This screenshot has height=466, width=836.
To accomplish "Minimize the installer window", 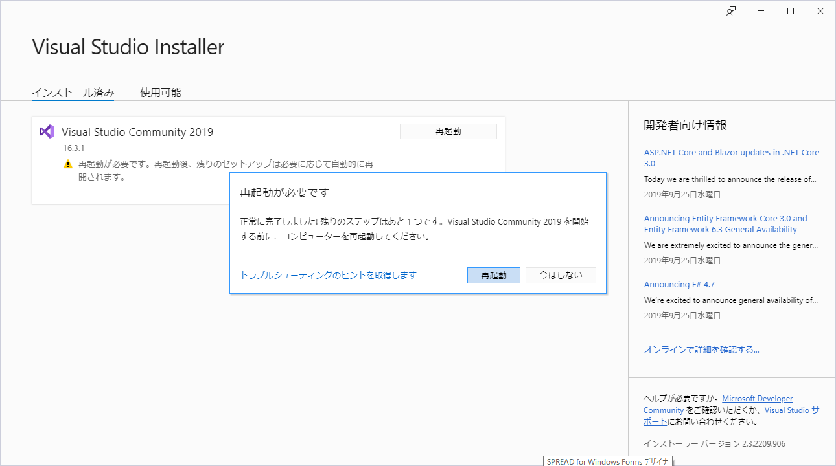I will point(761,11).
